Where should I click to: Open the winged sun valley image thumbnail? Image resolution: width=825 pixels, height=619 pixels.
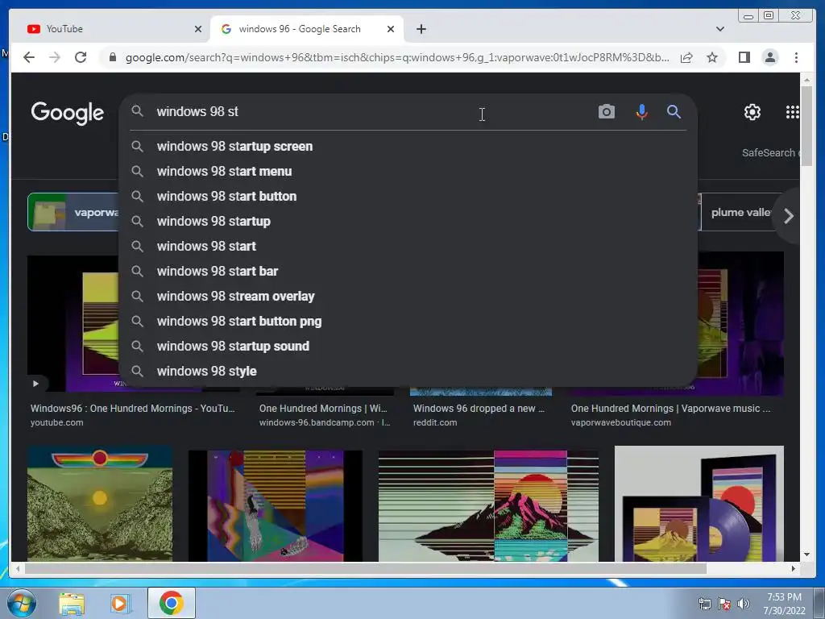pos(100,503)
